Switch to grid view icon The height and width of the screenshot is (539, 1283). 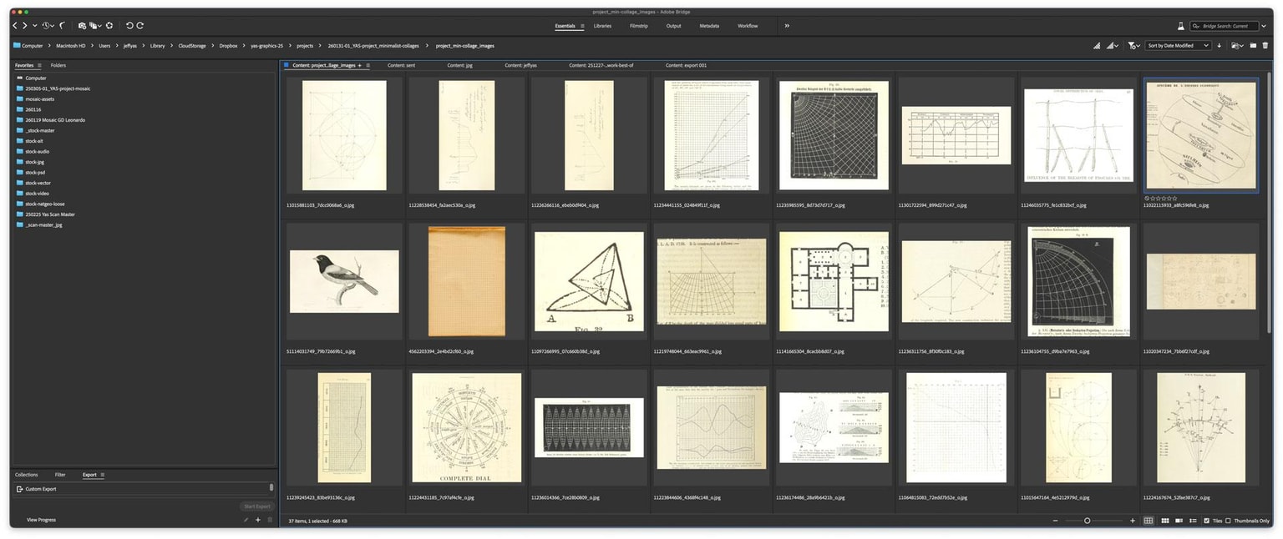click(x=1149, y=521)
